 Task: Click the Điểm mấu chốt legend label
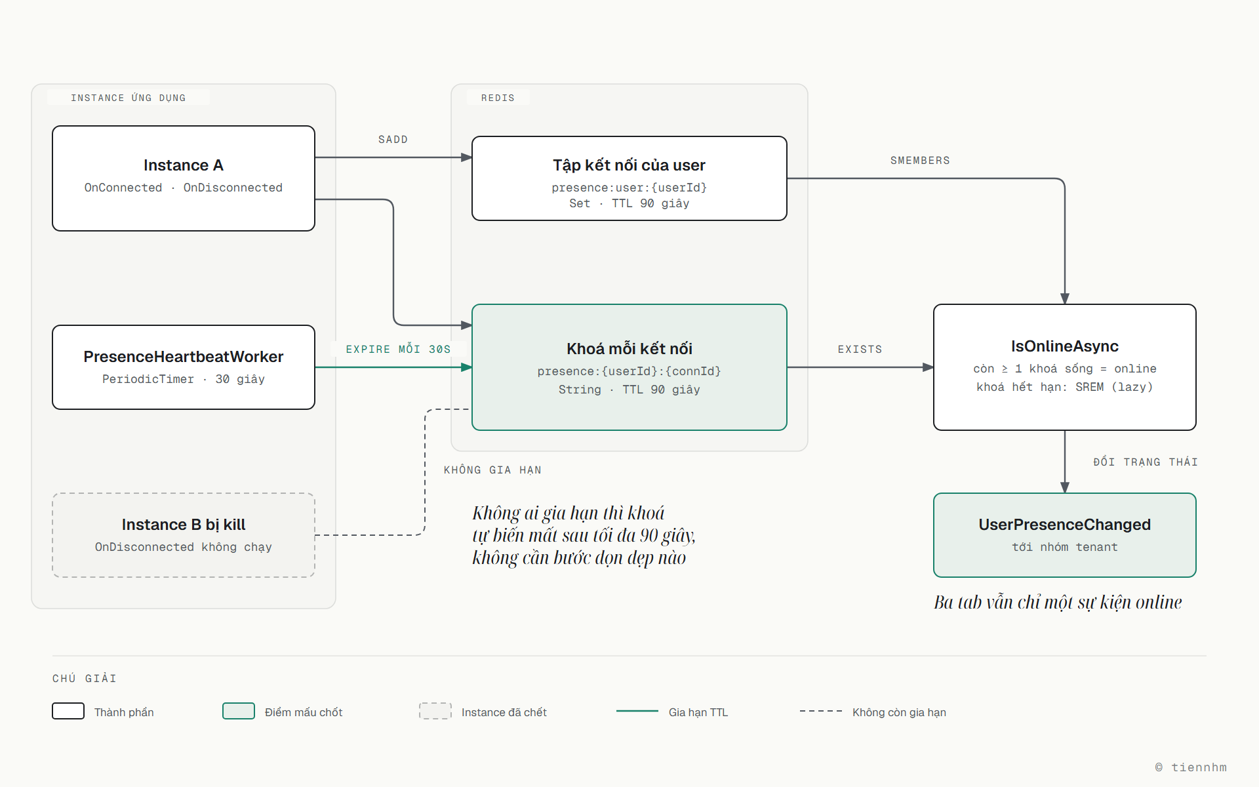click(304, 712)
